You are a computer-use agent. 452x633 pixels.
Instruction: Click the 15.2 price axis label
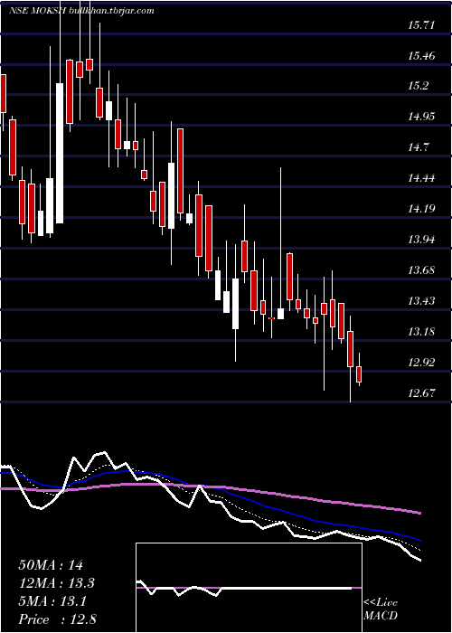[x=419, y=86]
